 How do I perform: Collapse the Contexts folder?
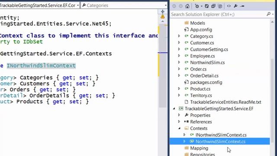179,128
